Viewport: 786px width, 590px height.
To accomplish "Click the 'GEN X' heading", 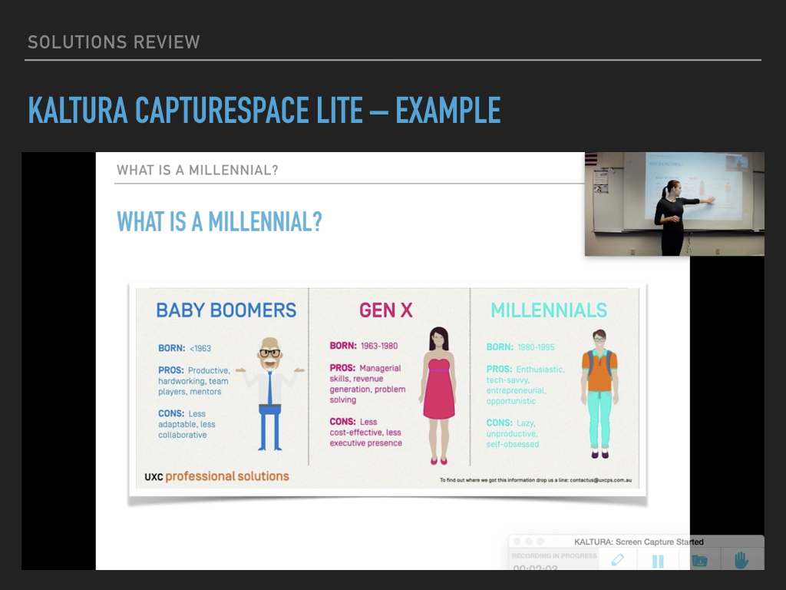I will [385, 310].
